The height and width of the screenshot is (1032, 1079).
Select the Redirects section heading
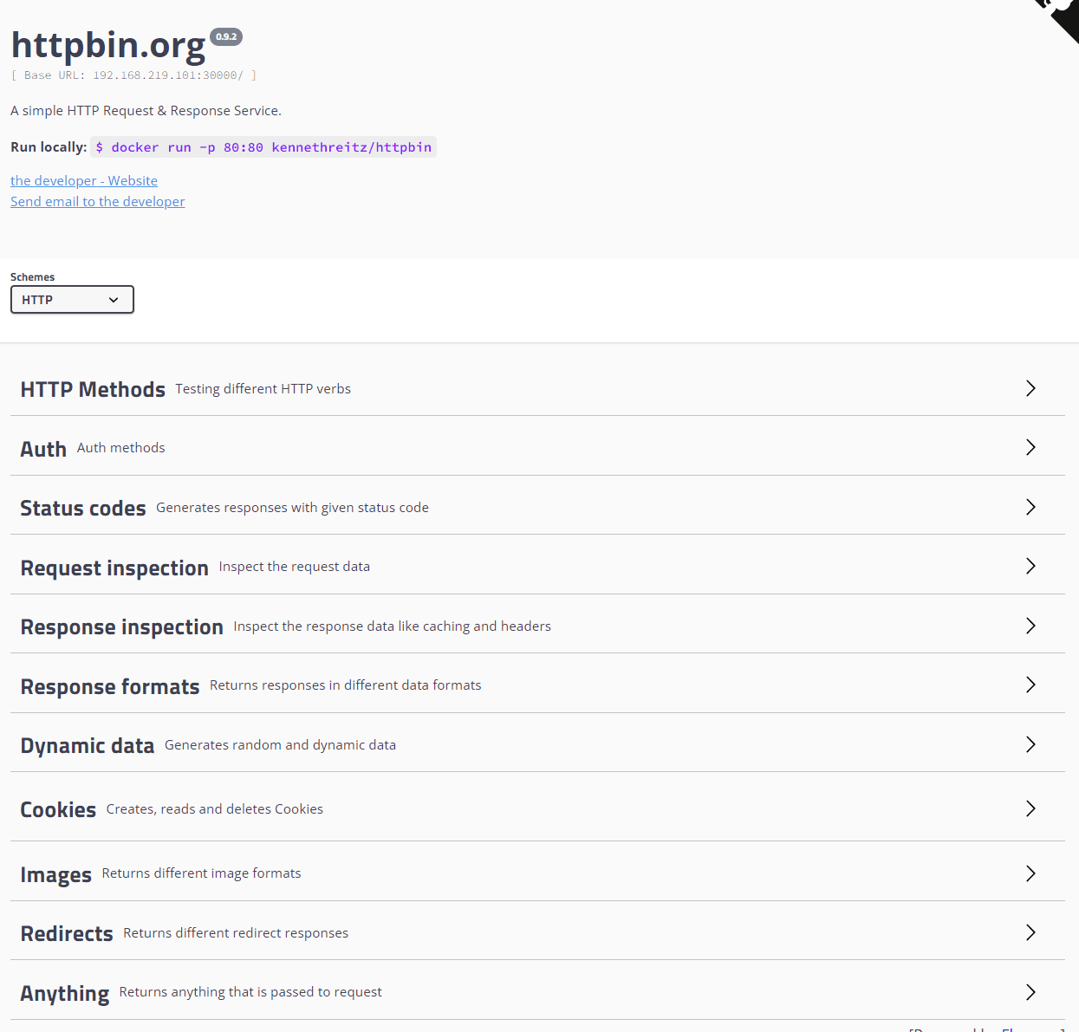(67, 933)
